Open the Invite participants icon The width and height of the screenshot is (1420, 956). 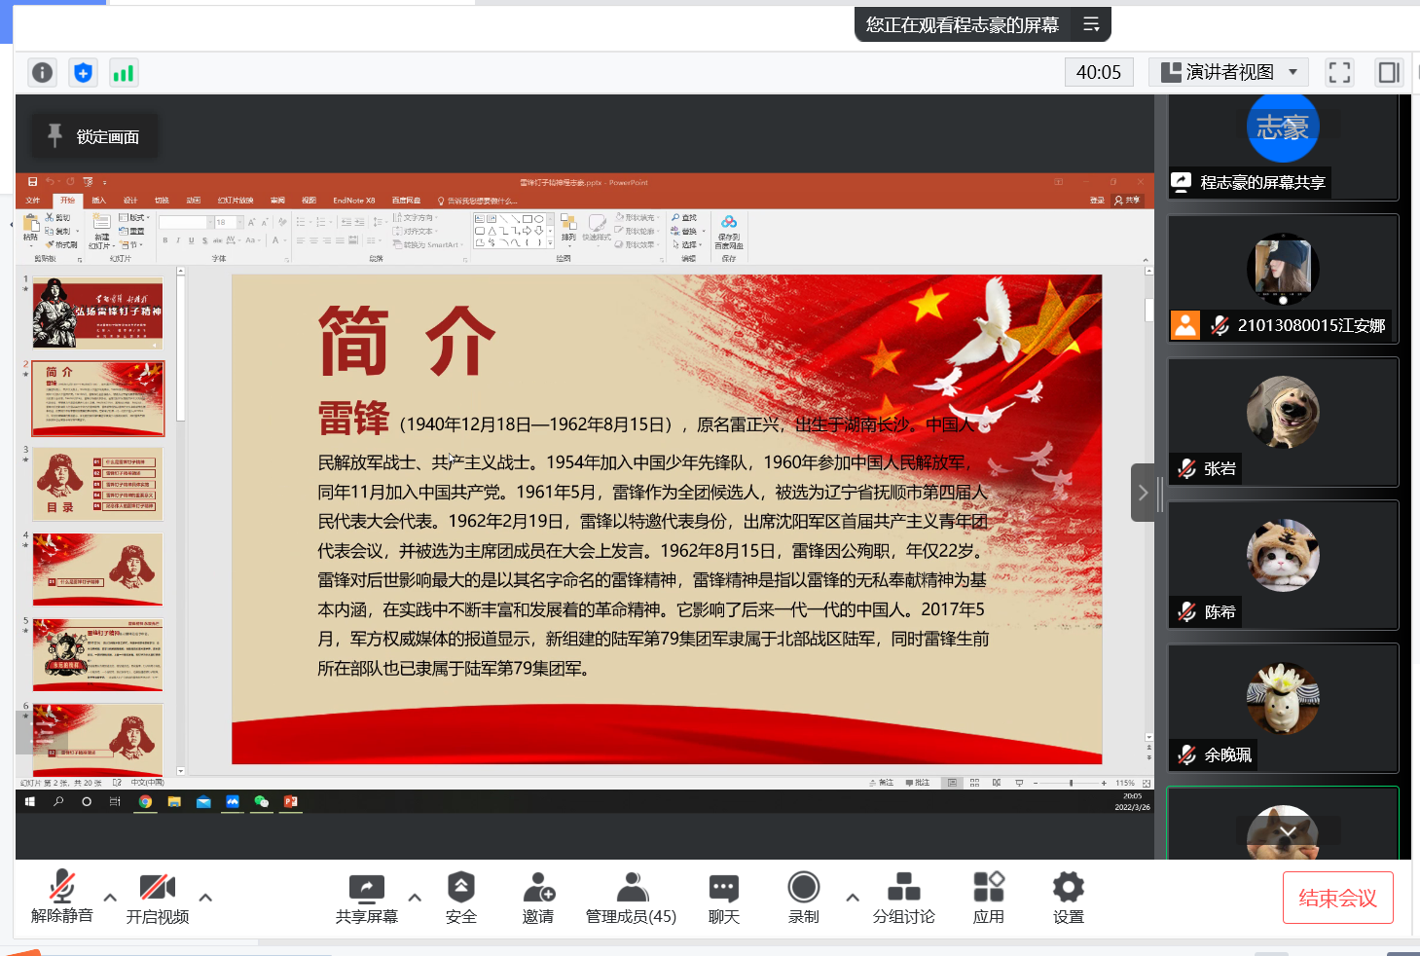[538, 897]
